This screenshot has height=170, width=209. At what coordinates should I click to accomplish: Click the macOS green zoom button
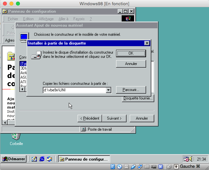(x=18, y=4)
